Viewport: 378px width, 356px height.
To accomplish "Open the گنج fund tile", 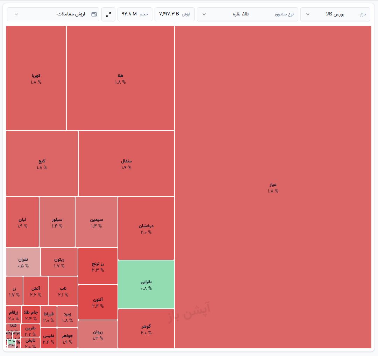I will (42, 163).
